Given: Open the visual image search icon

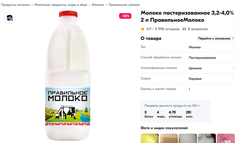Looking at the screenshot, I should coord(10,18).
